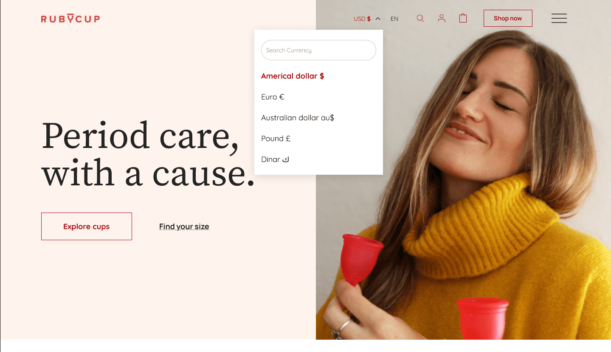This screenshot has width=611, height=352.
Task: Open the shopping bag icon
Action: [x=463, y=18]
